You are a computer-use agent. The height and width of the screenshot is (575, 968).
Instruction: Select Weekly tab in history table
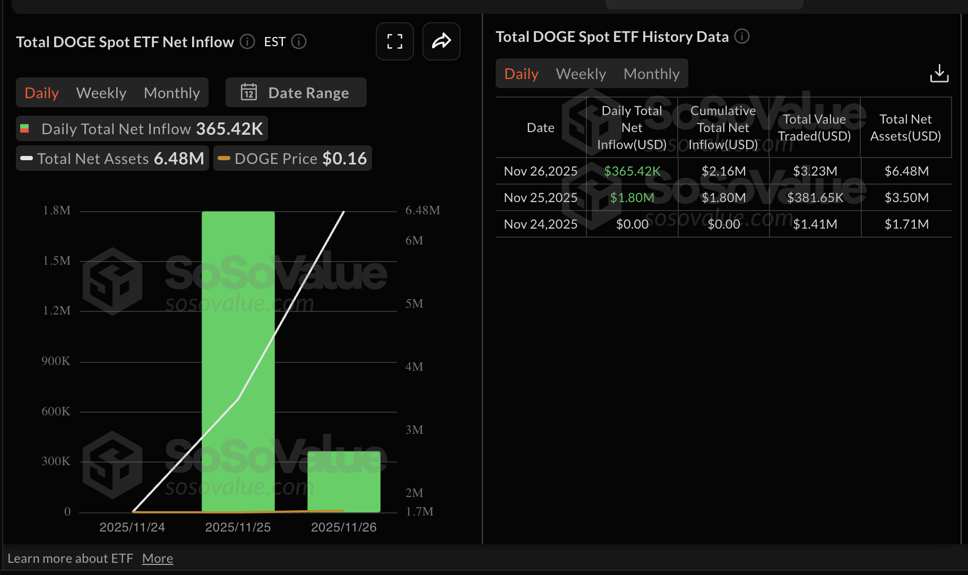[x=581, y=74]
